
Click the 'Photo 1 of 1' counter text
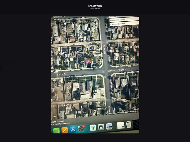tap(95, 9)
